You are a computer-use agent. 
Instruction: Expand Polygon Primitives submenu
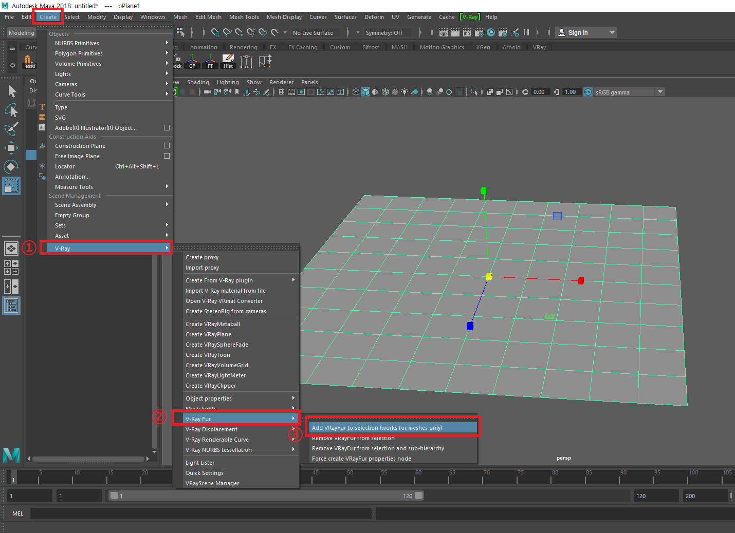(x=111, y=53)
